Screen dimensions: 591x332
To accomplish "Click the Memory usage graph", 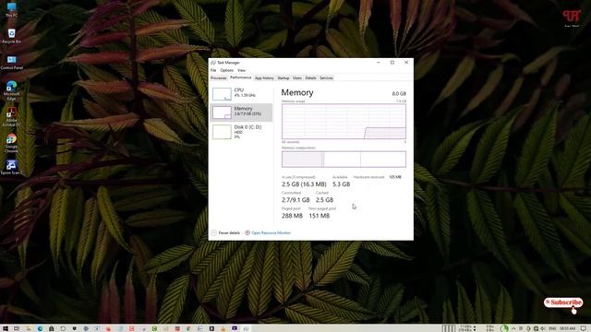I will click(344, 122).
